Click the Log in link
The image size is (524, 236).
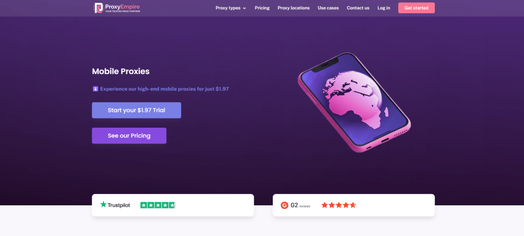[384, 8]
